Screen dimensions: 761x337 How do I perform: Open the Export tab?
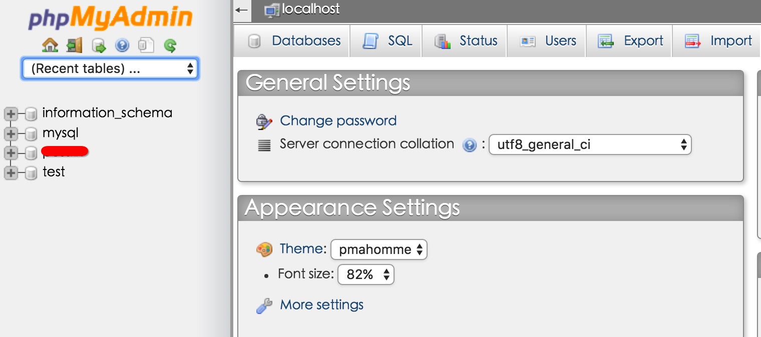(629, 41)
